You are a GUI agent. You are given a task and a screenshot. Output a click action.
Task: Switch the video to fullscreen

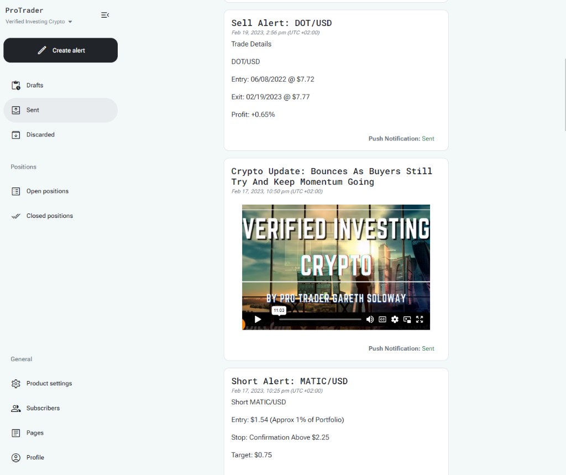[x=420, y=319]
